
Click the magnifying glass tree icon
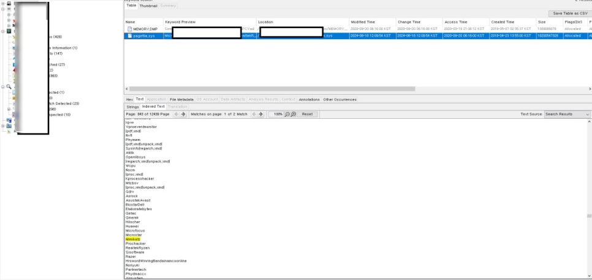9,87
